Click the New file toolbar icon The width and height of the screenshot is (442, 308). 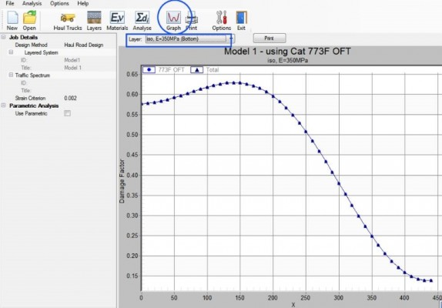(12, 20)
